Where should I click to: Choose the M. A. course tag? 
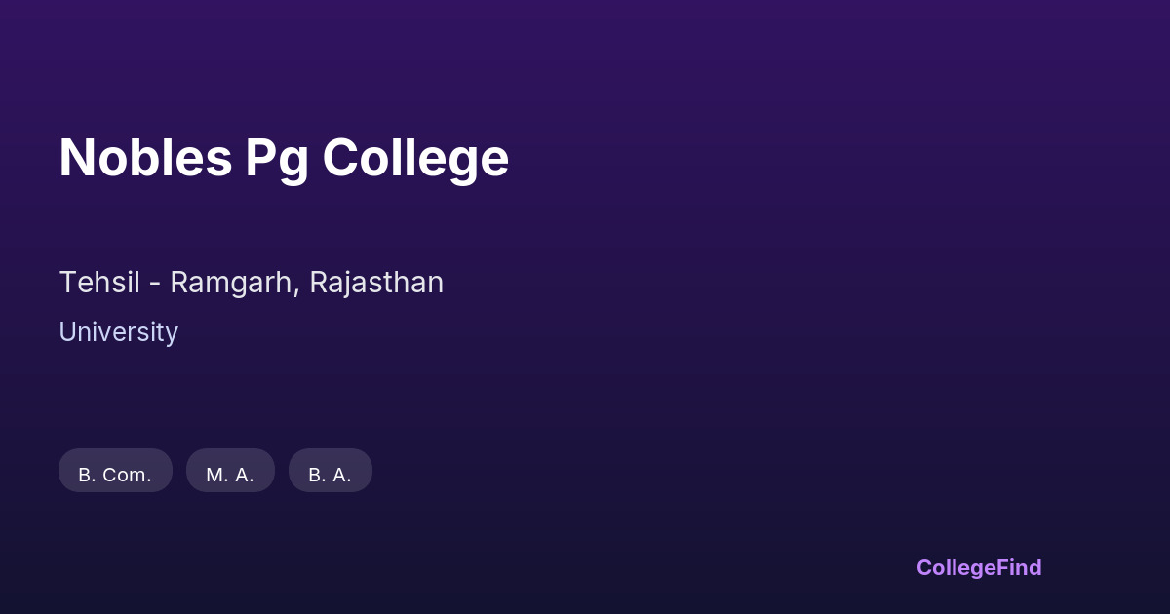coord(230,474)
